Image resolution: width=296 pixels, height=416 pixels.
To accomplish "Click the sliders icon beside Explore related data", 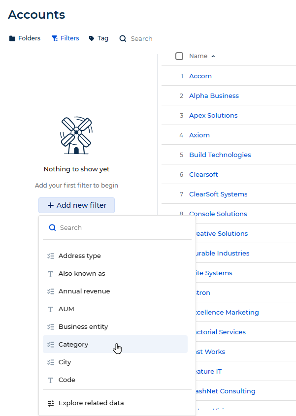I will (51, 403).
